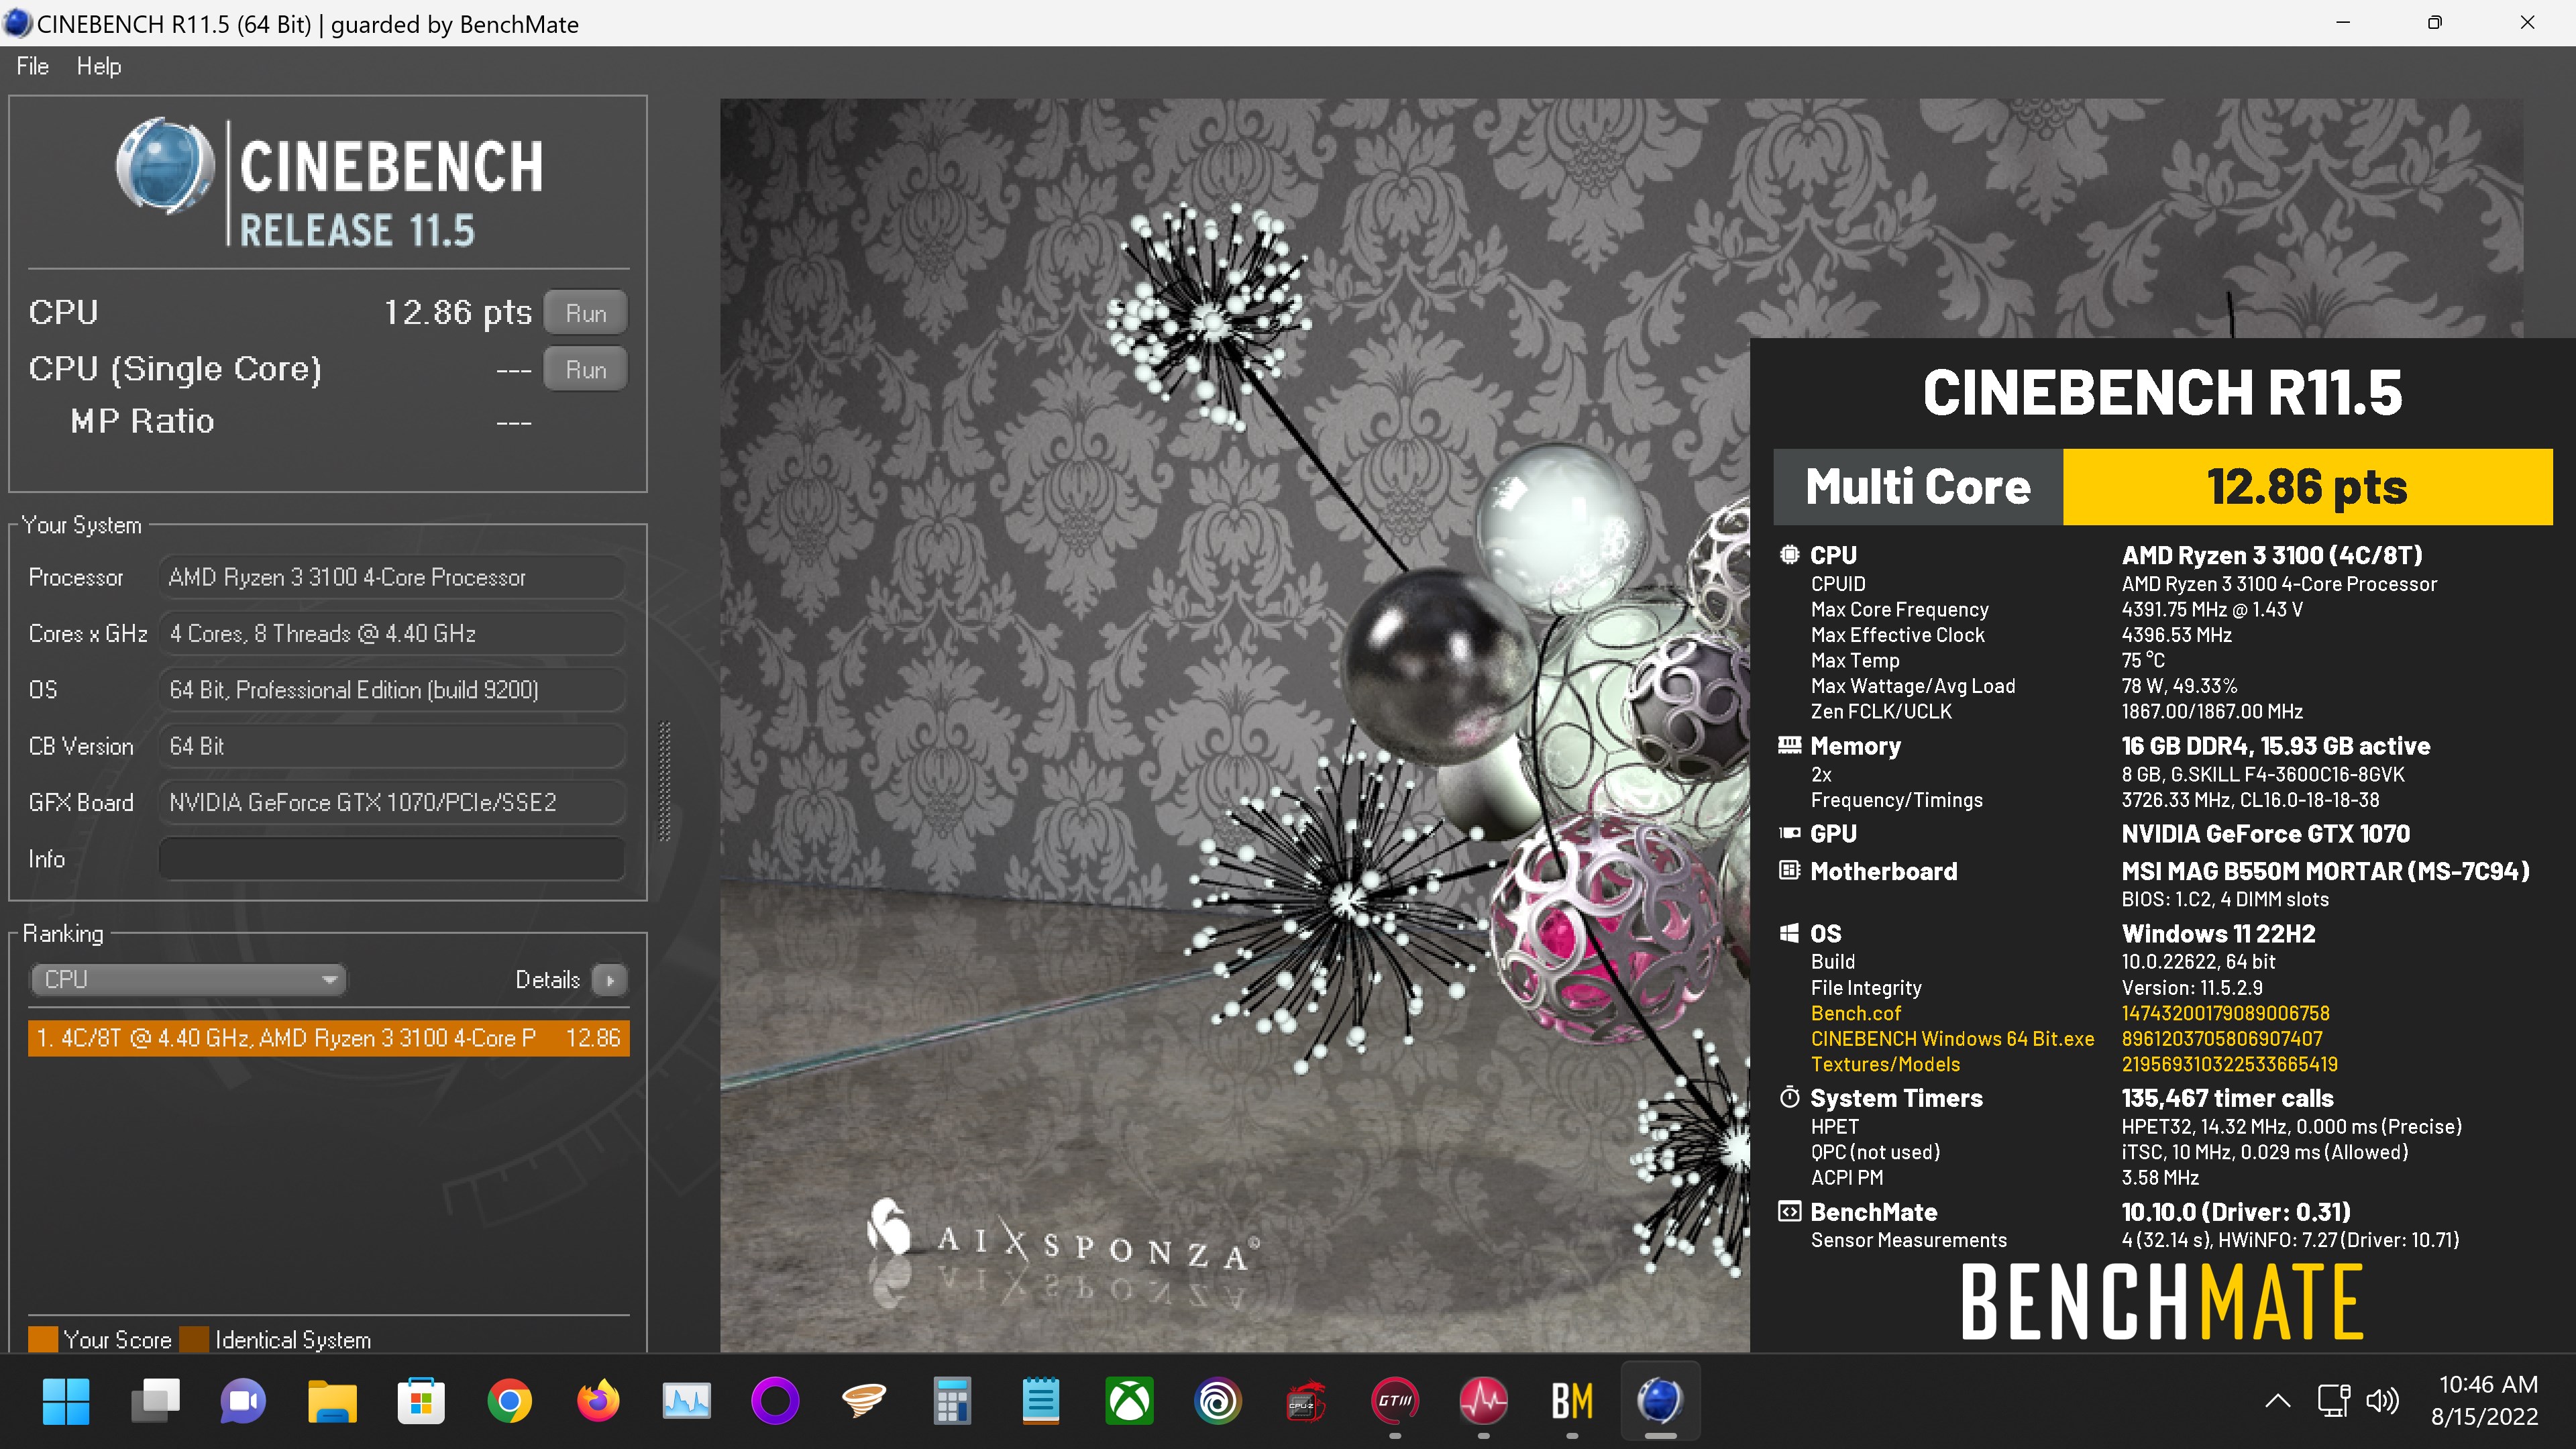Click the Motherboard icon in BenchMate panel
Screen dimensions: 2576x1449
point(1789,871)
